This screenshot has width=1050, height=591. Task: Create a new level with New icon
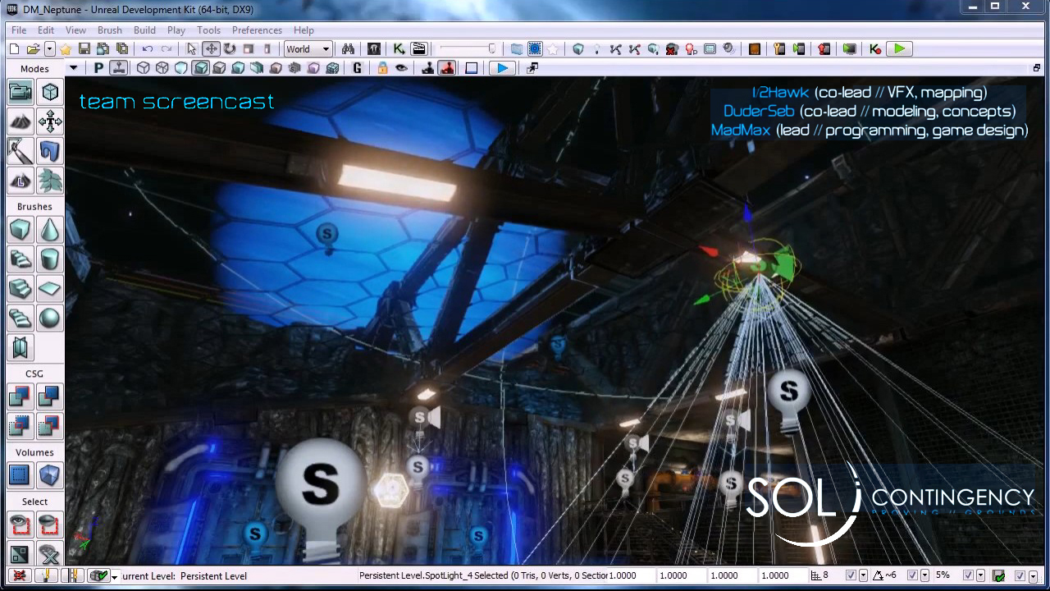coord(14,49)
